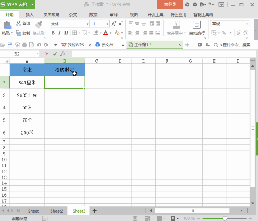Open the Review ribbon tab
The height and width of the screenshot is (221, 258).
114,15
